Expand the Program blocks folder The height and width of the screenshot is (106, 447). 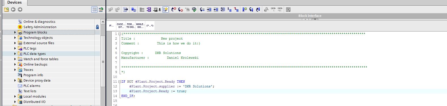point(15,32)
